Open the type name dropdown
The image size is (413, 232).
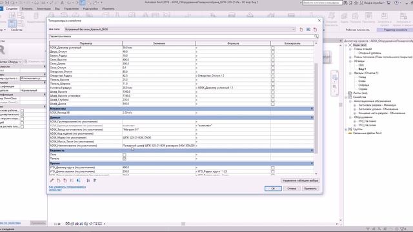point(294,30)
